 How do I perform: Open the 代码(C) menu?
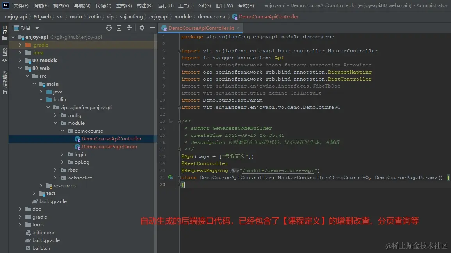103,5
